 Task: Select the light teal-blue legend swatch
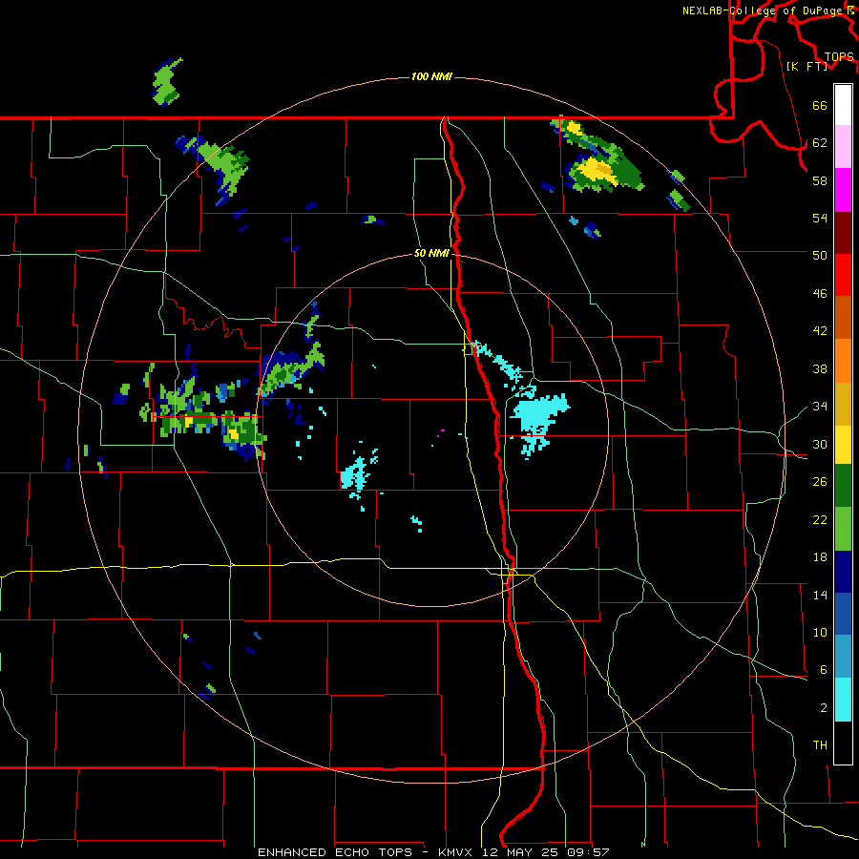[x=843, y=657]
